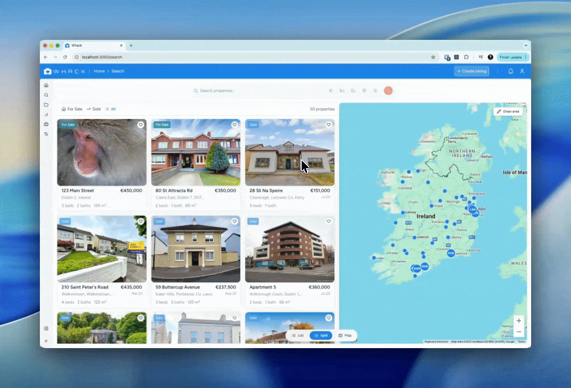Bookmark this page with the star icon

pyautogui.click(x=433, y=57)
